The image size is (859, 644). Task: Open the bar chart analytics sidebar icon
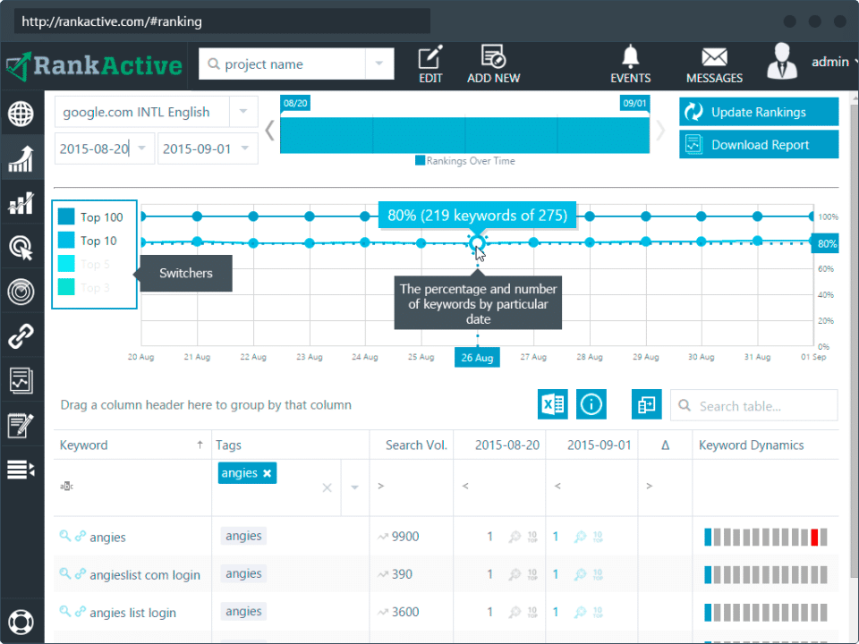(x=21, y=203)
